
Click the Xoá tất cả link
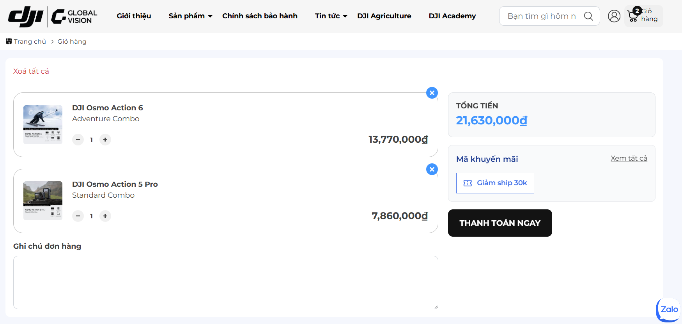31,71
